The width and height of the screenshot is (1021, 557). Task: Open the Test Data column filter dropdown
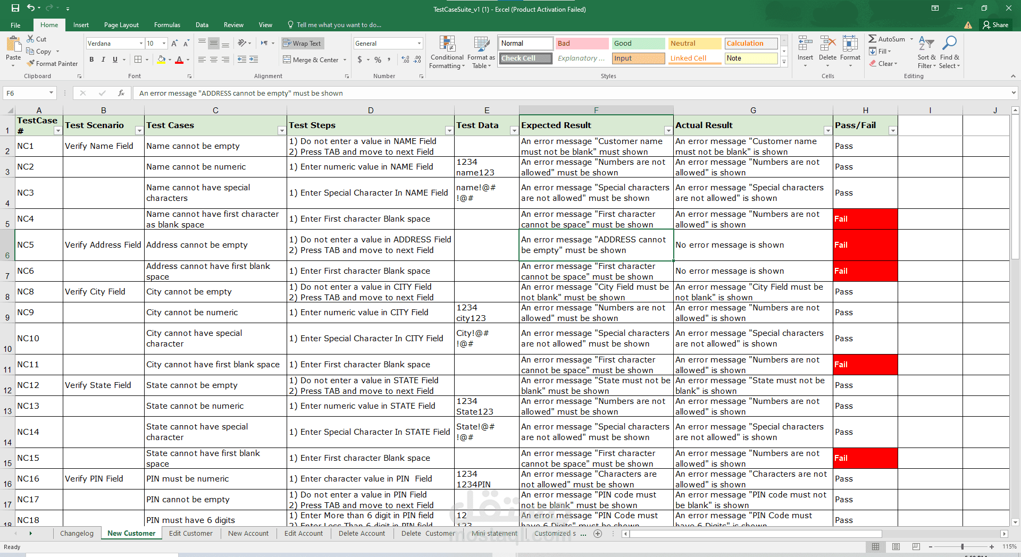(514, 130)
